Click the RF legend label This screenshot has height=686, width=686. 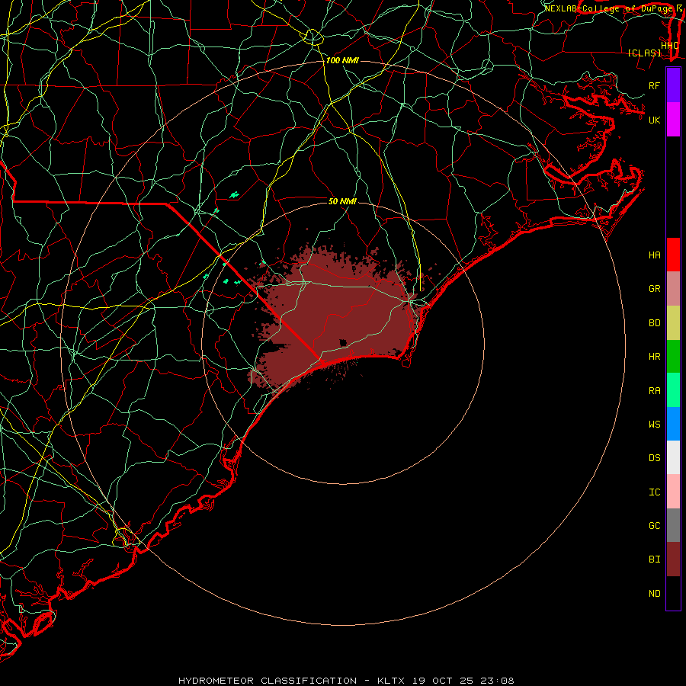tap(654, 85)
